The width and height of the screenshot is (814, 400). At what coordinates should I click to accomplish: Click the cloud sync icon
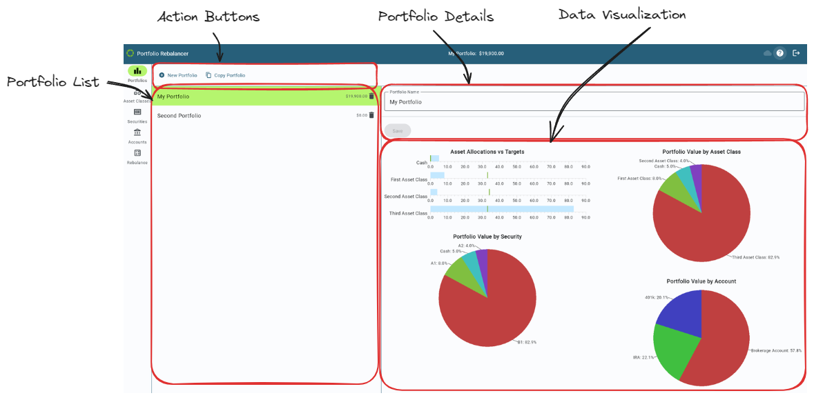point(767,53)
